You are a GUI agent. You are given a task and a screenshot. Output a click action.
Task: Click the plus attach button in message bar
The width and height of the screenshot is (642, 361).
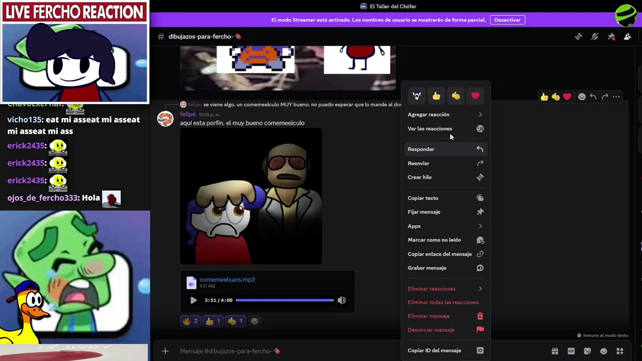click(x=165, y=351)
